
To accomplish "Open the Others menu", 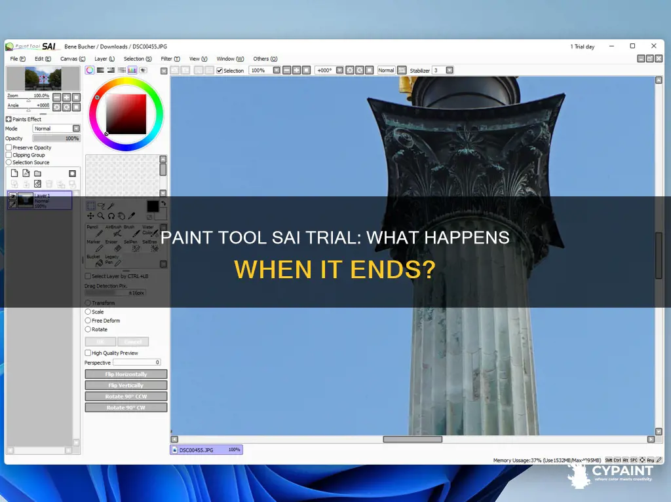I will click(265, 59).
